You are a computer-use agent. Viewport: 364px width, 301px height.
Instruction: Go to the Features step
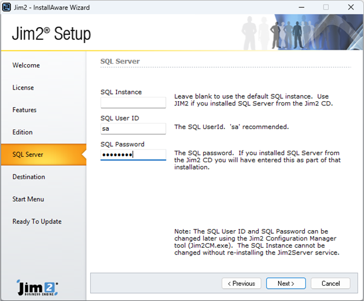24,110
